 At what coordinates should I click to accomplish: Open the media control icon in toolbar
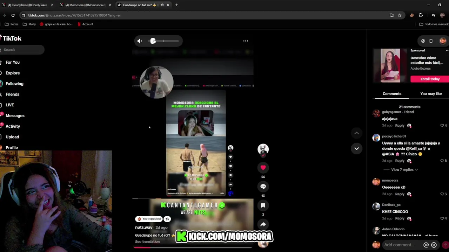pos(434,15)
